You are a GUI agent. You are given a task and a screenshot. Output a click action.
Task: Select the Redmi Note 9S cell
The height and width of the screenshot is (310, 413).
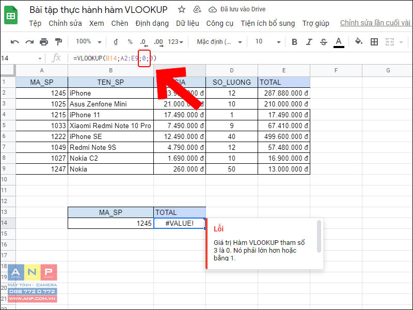pyautogui.click(x=110, y=147)
